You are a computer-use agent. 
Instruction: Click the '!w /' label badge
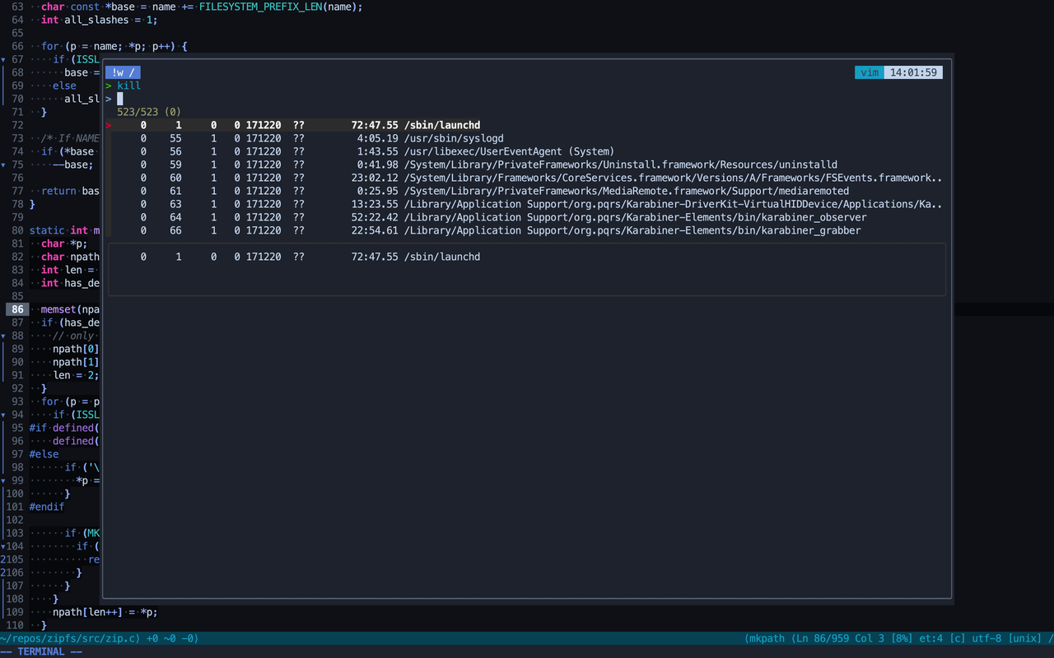point(124,72)
